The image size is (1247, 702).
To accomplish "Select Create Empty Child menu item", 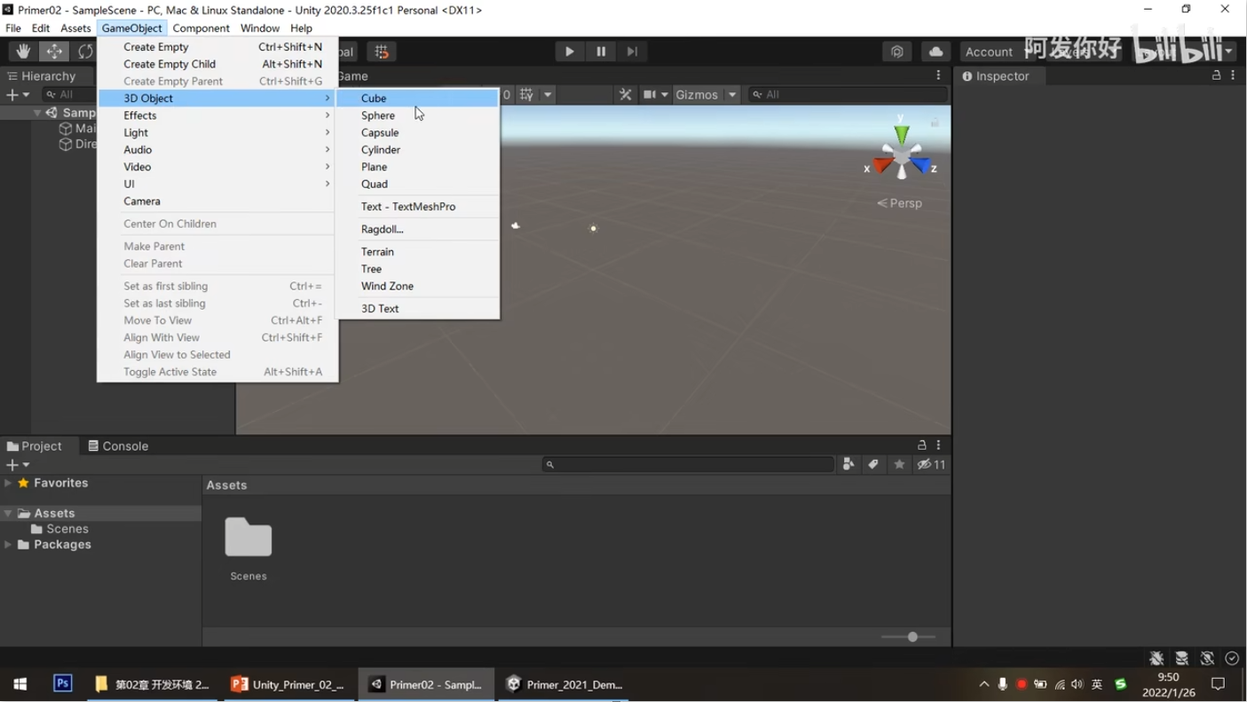I will [217, 64].
